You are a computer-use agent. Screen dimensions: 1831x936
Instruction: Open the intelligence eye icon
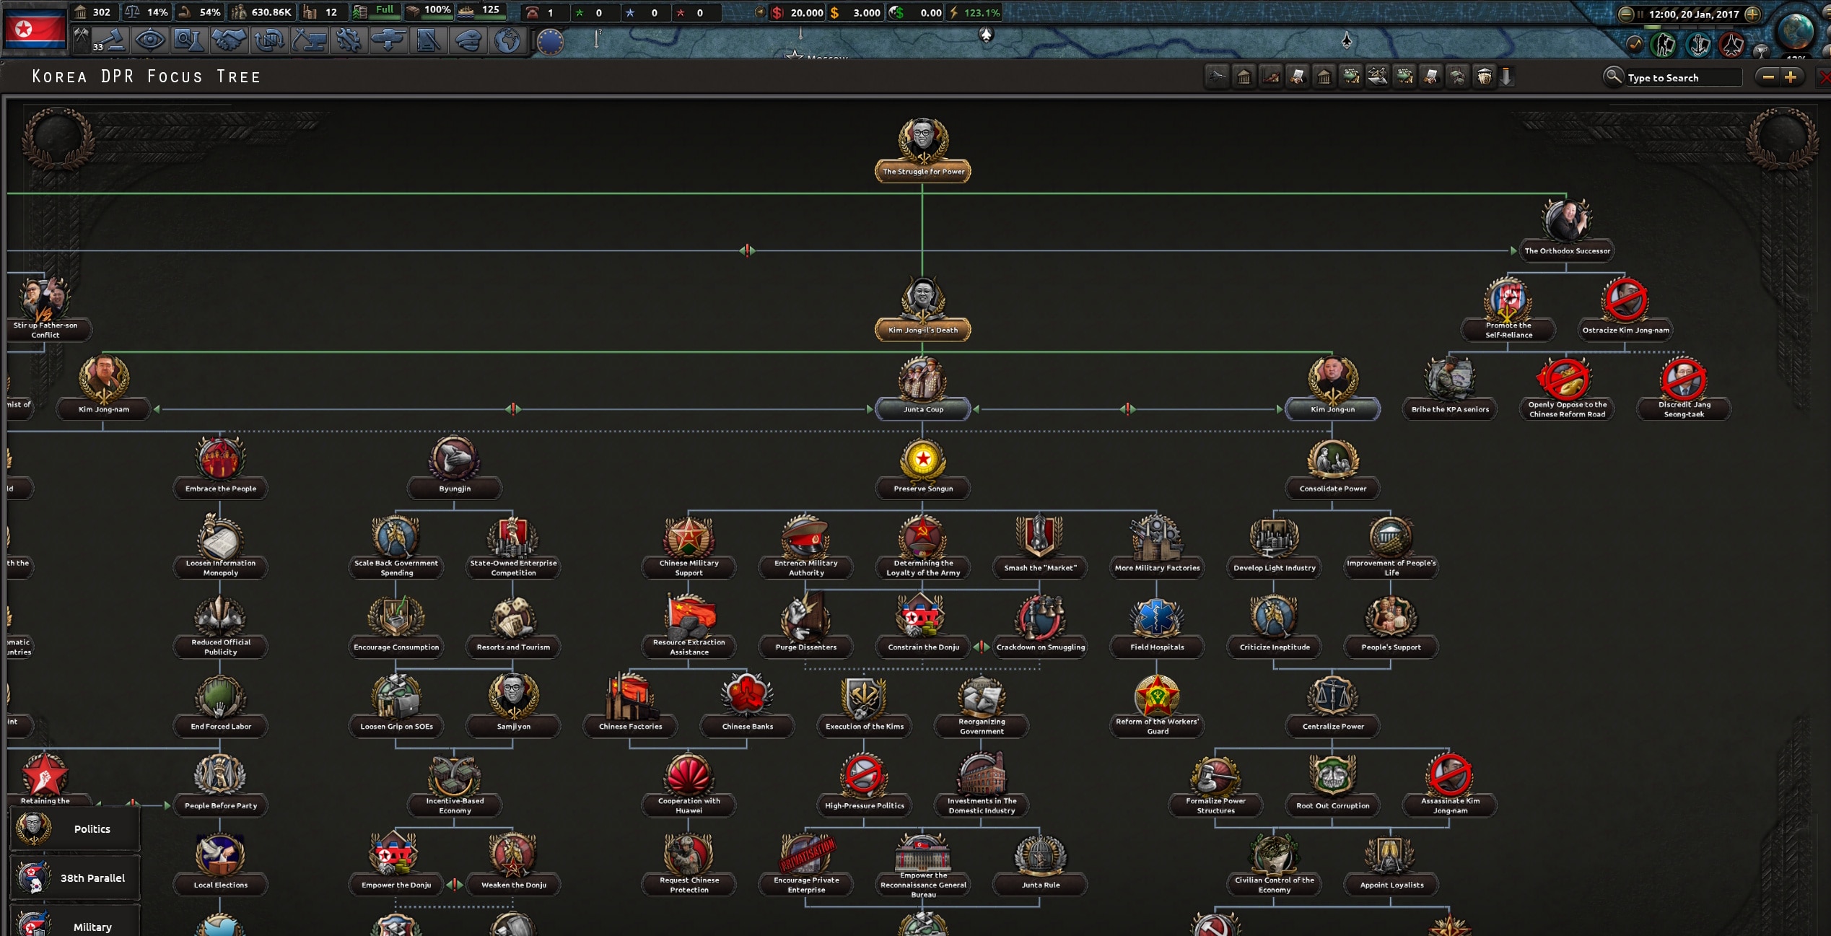[x=150, y=40]
